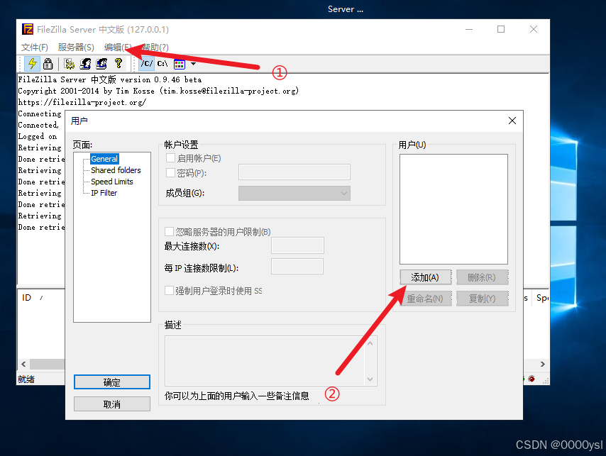Open the 编辑(E) menu
Image resolution: width=606 pixels, height=456 pixels.
pos(118,47)
